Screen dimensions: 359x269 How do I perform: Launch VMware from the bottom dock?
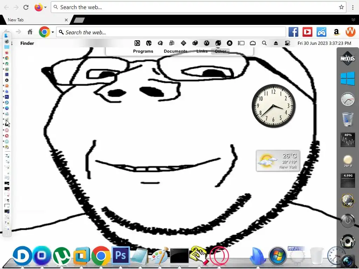[81, 256]
